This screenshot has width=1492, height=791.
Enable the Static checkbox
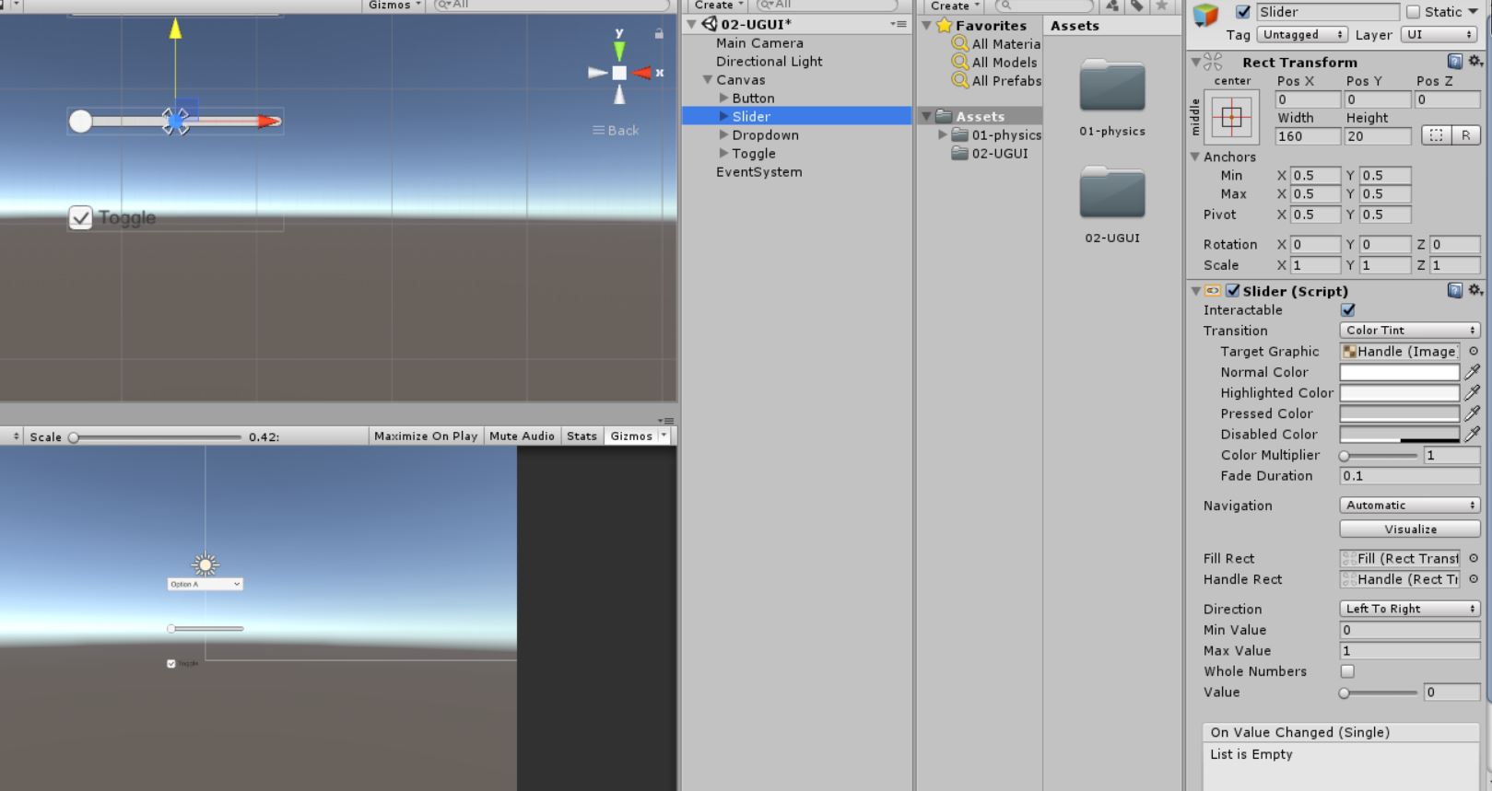pos(1414,12)
